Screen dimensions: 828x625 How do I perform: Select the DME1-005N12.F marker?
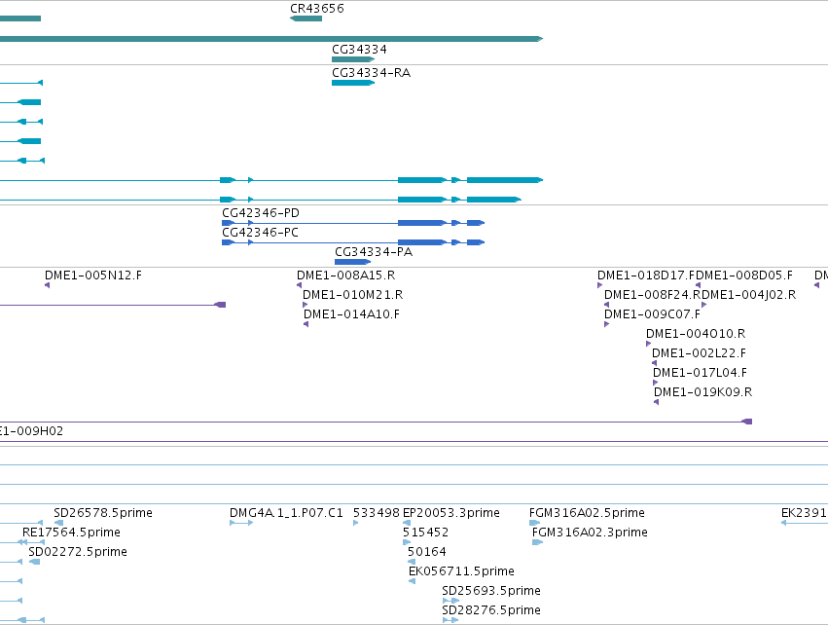47,285
